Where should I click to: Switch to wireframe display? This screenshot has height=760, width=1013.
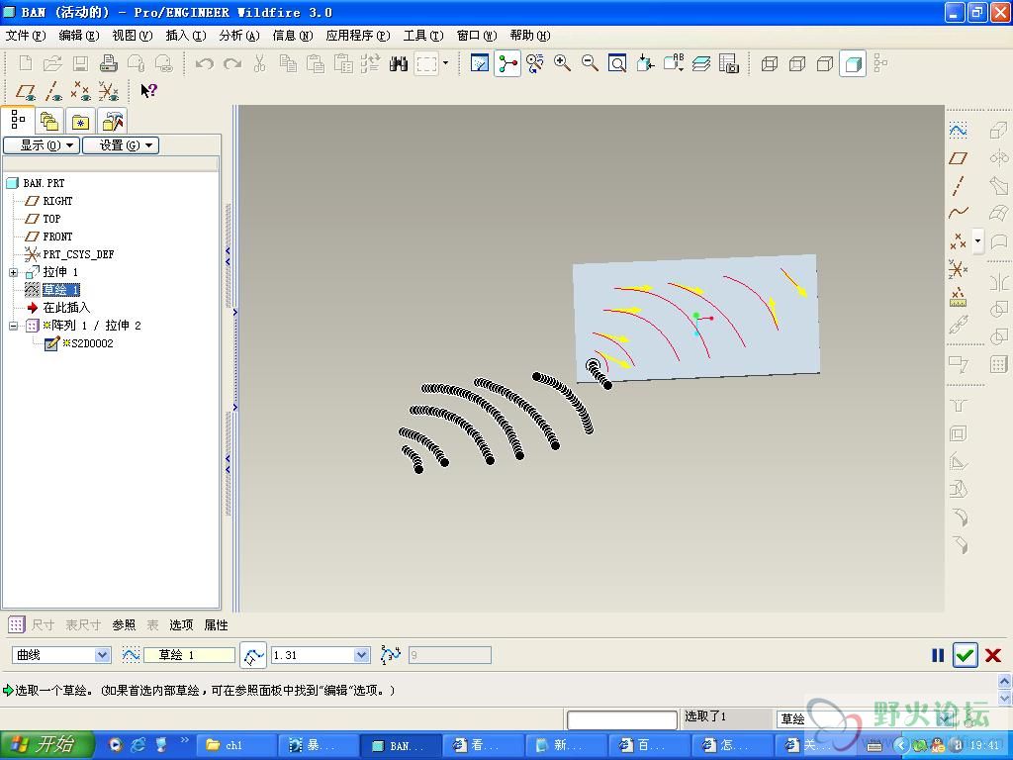coord(770,63)
